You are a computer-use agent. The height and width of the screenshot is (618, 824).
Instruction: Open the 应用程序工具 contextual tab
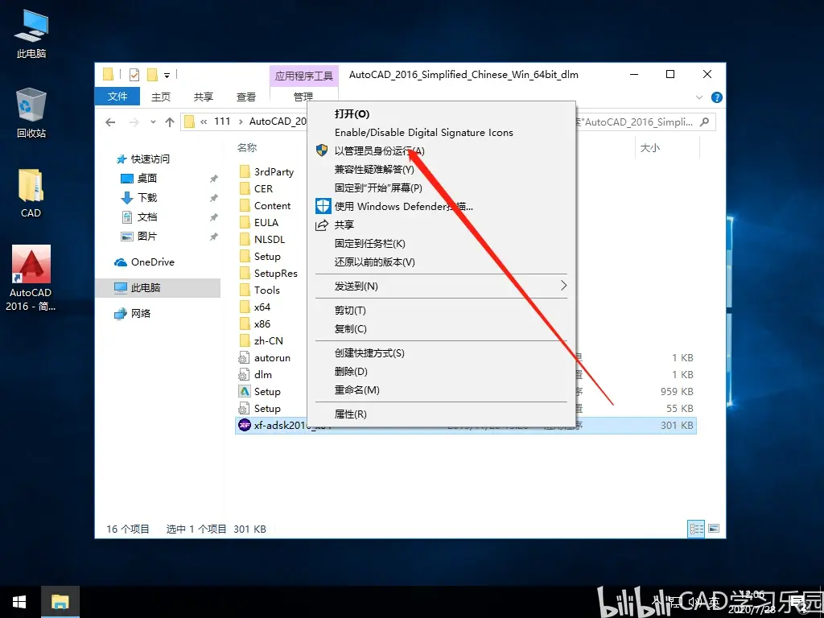303,76
